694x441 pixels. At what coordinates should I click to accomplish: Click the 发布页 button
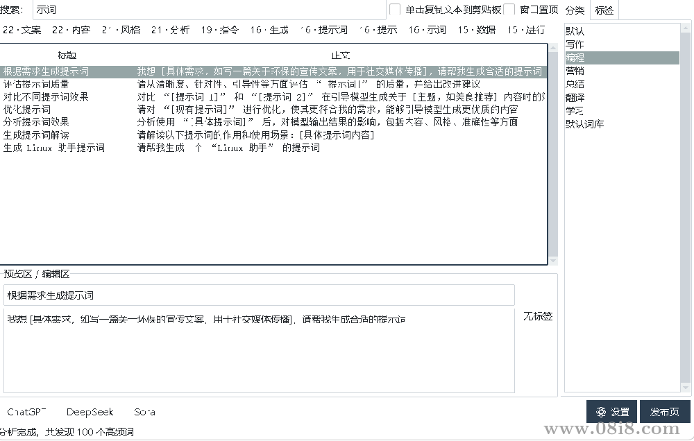[665, 411]
